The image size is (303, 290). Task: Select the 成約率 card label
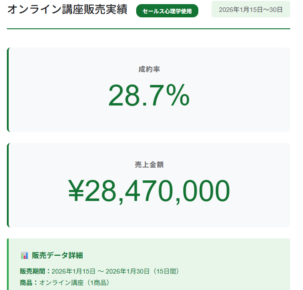click(x=149, y=69)
